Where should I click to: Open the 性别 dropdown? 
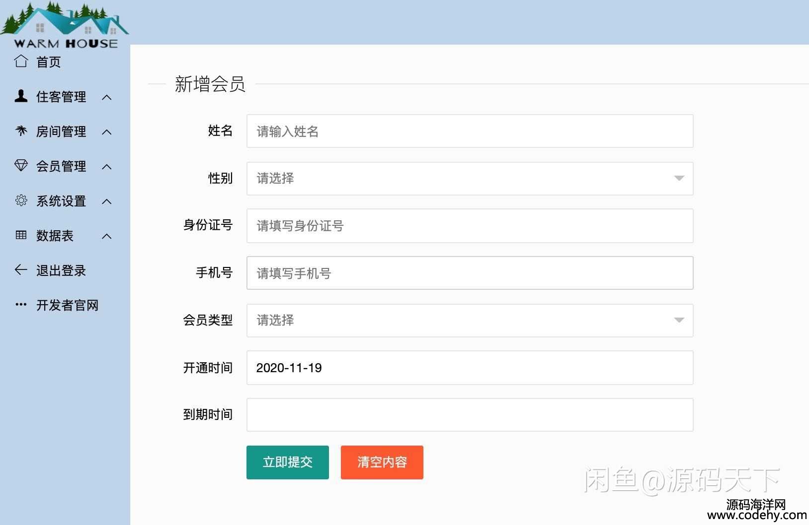tap(470, 179)
